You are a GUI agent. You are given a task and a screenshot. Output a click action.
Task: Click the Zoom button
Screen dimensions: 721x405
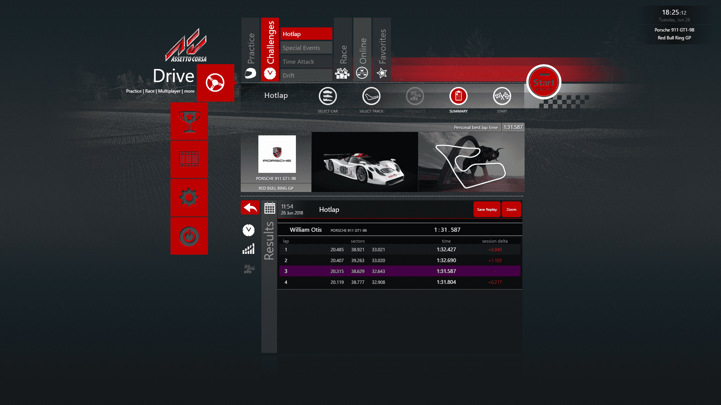pos(511,209)
